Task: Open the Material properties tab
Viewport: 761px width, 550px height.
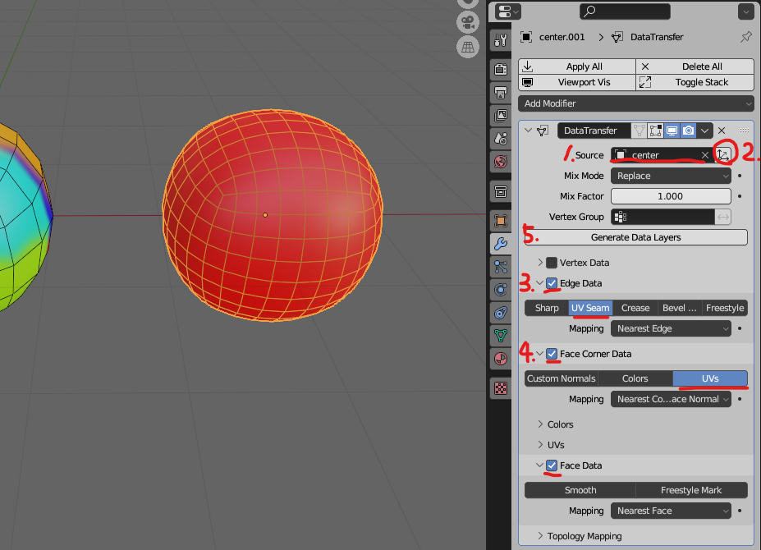Action: click(500, 359)
